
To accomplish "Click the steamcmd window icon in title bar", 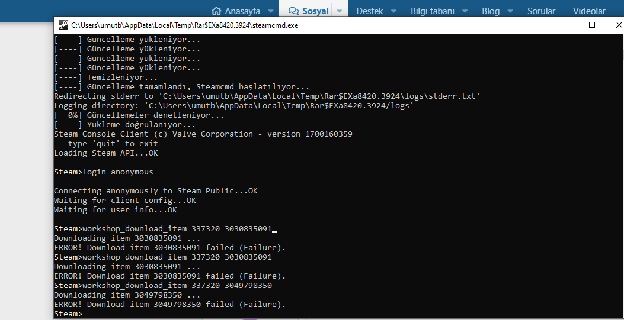I will 63,25.
